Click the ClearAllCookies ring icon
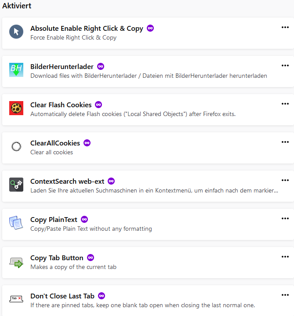Viewport: 294px width, 316px height. coord(16,146)
